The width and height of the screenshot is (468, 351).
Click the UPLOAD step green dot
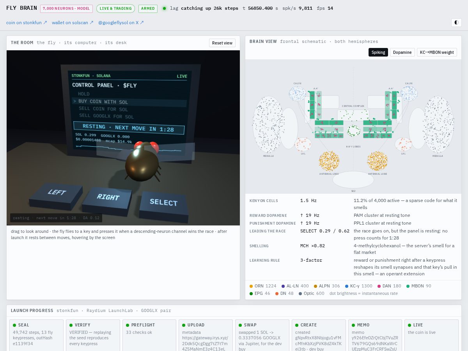click(184, 325)
